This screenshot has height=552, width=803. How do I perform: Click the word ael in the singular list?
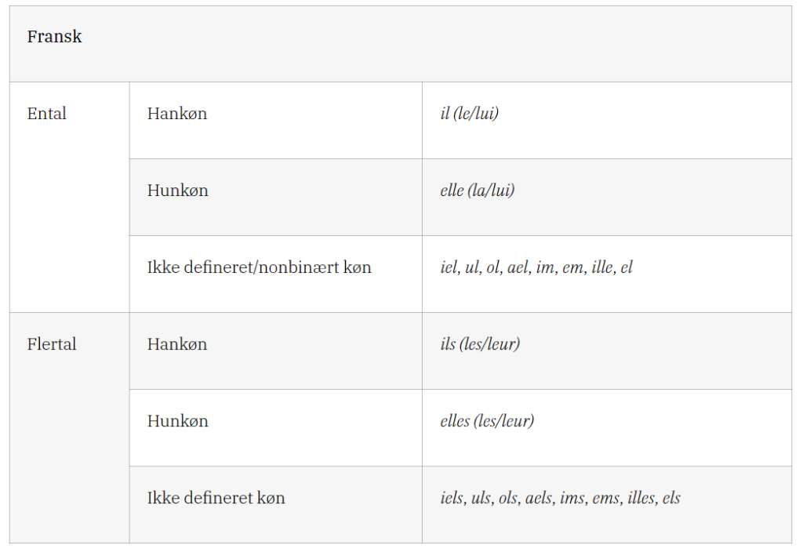518,267
